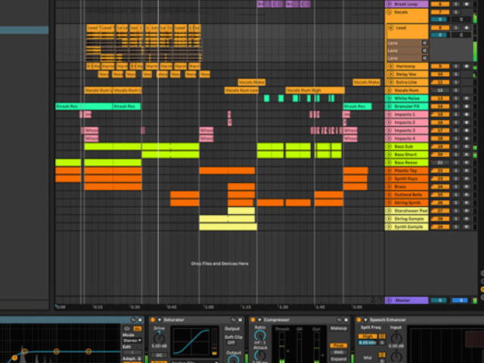Image resolution: width=484 pixels, height=363 pixels.
Task: Select Expand mode in Compressor
Action: pyautogui.click(x=338, y=359)
